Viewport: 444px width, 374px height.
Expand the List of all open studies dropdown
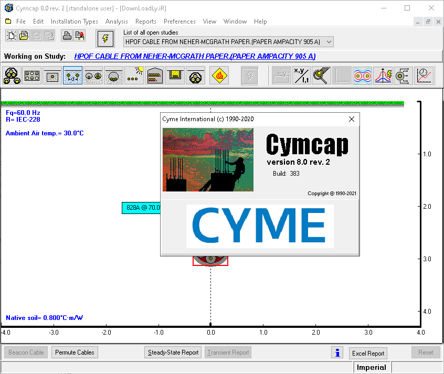tap(329, 42)
